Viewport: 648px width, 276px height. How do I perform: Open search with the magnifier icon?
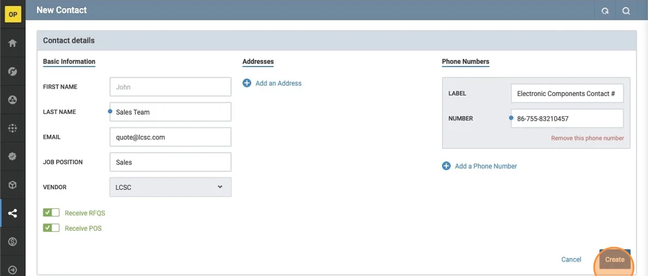point(626,10)
